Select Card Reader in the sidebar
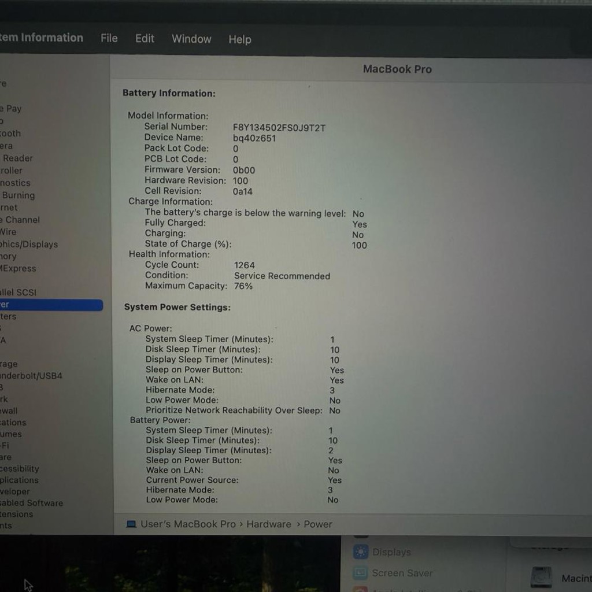592x592 pixels. (x=17, y=158)
